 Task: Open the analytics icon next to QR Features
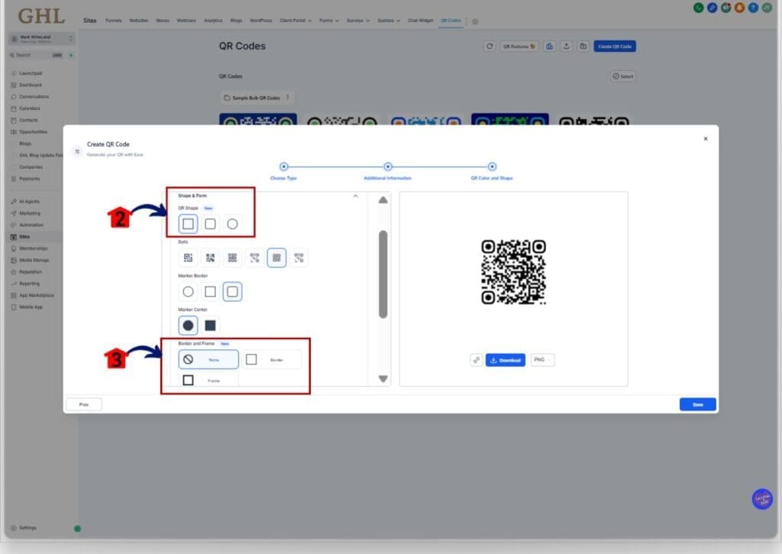(549, 46)
